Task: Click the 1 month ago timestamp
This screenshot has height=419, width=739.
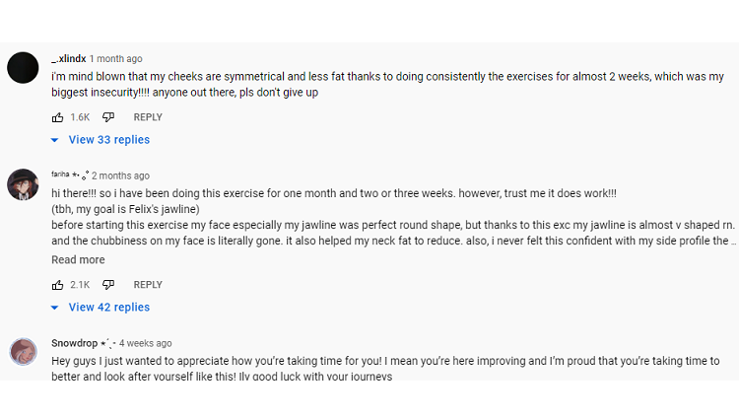Action: pyautogui.click(x=116, y=59)
